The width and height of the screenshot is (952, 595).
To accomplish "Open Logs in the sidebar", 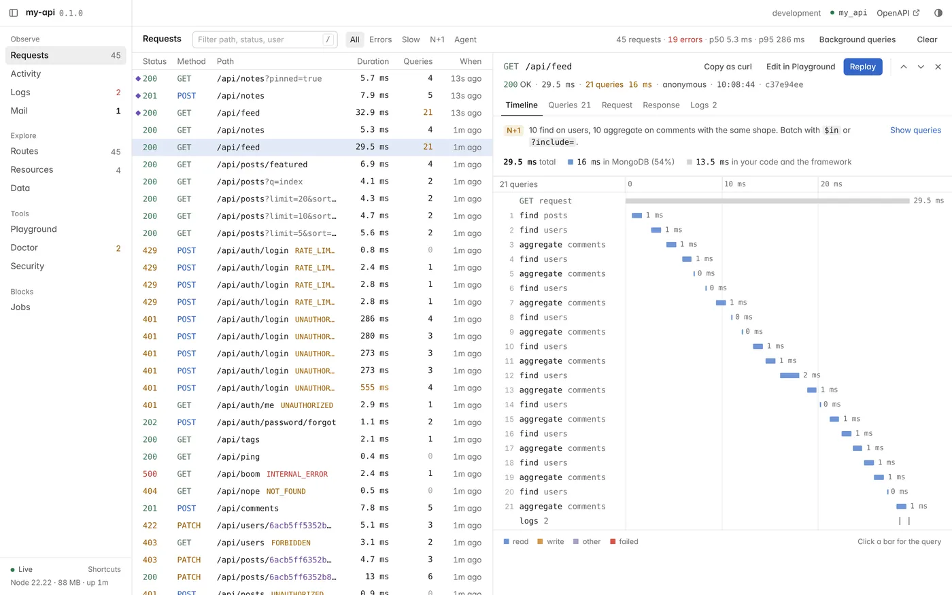I will (66, 92).
